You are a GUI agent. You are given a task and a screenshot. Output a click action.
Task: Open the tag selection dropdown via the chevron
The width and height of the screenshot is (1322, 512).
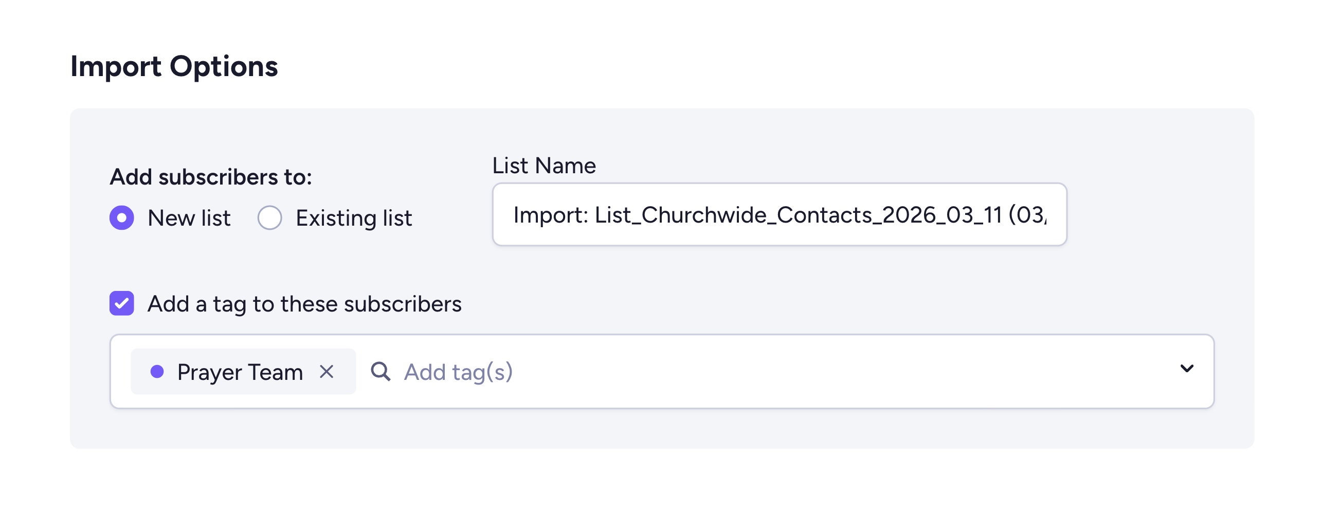pyautogui.click(x=1187, y=369)
